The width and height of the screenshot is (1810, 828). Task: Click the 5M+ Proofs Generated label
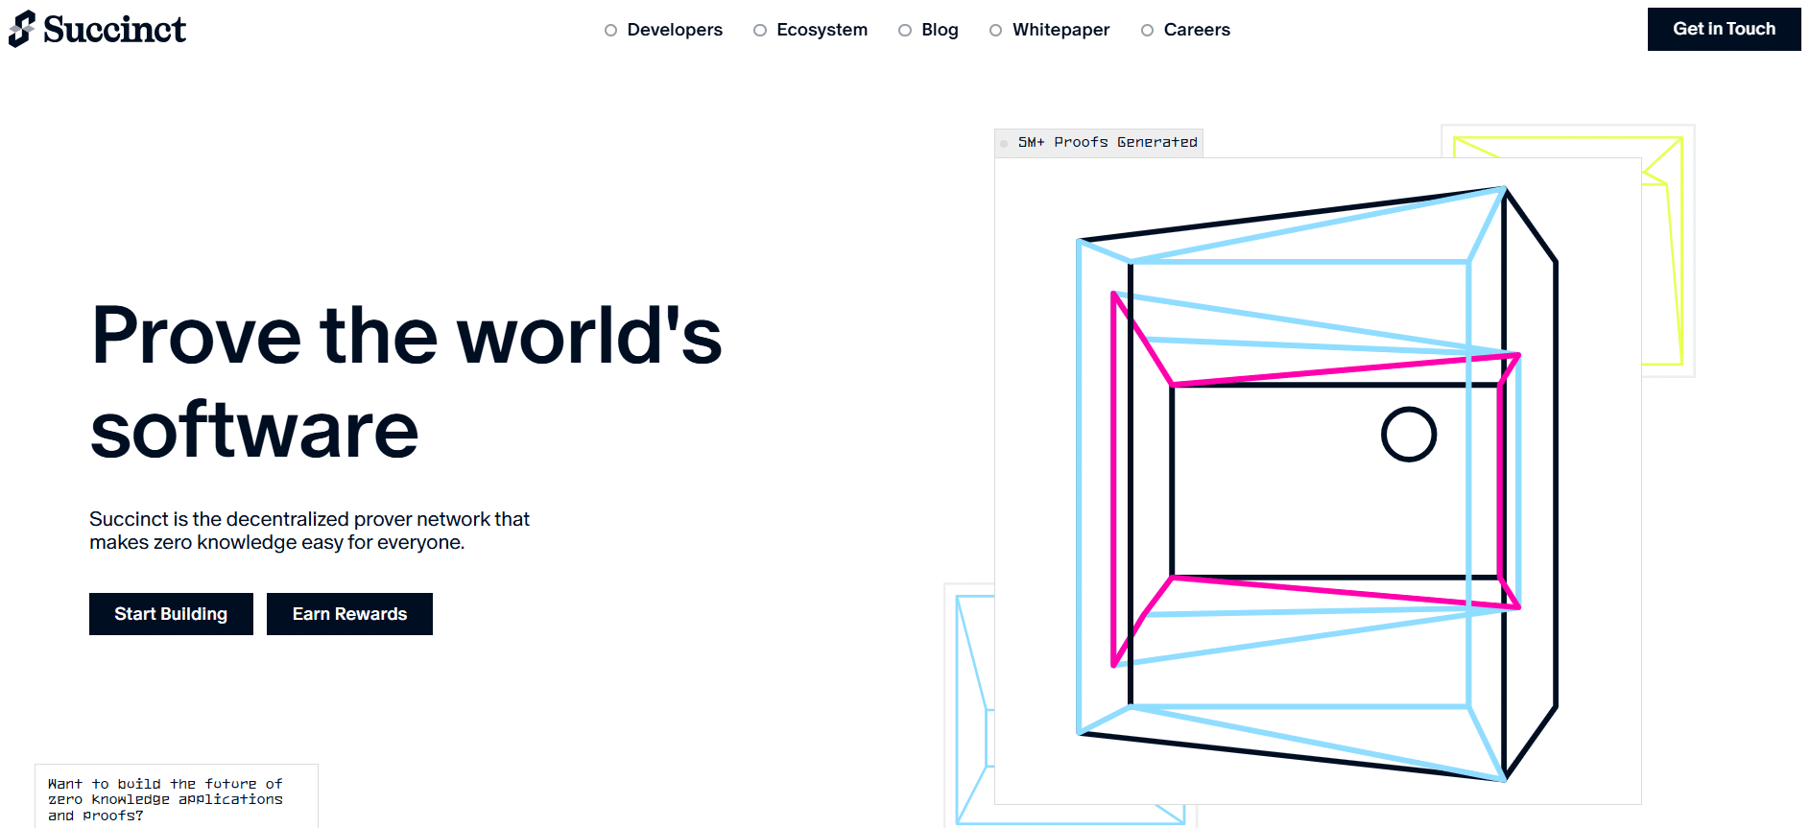[1107, 142]
